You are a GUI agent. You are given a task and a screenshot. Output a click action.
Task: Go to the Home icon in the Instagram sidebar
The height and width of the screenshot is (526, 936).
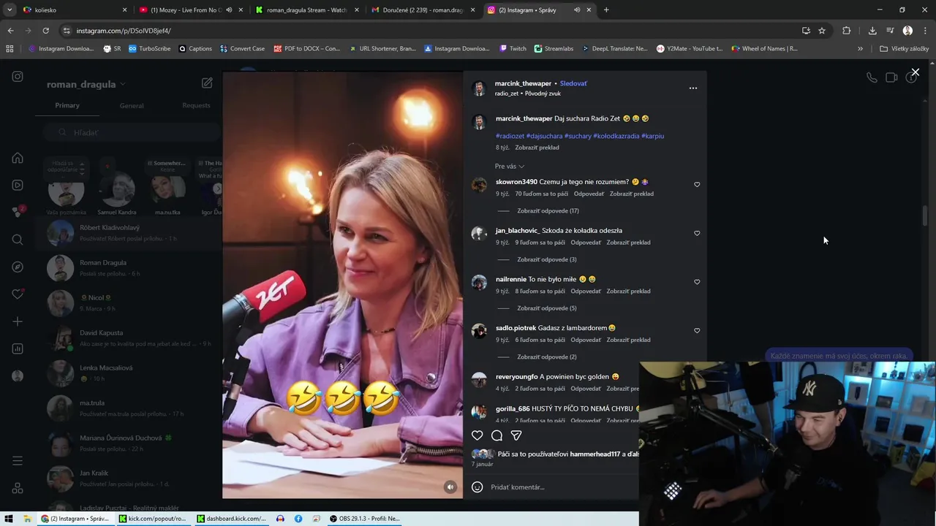[x=18, y=158]
